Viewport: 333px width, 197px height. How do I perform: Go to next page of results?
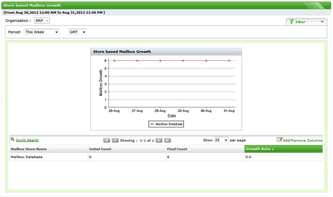[159, 141]
